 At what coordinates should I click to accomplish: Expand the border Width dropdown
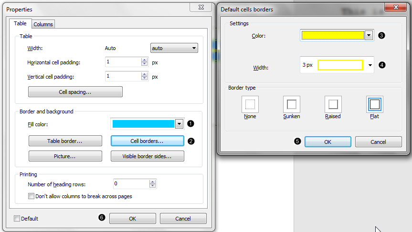tap(371, 65)
